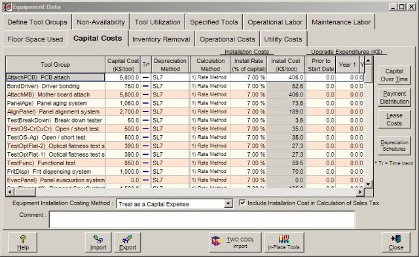Click time trend dash in AttachPCB row
This screenshot has height=257, width=419.
pyautogui.click(x=145, y=77)
